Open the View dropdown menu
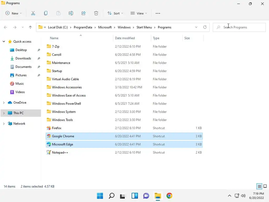The height and width of the screenshot is (202, 269). [139, 13]
